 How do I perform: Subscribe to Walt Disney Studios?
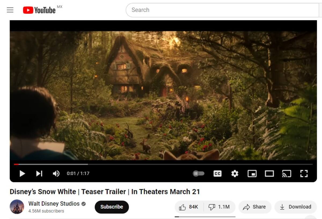pyautogui.click(x=112, y=207)
